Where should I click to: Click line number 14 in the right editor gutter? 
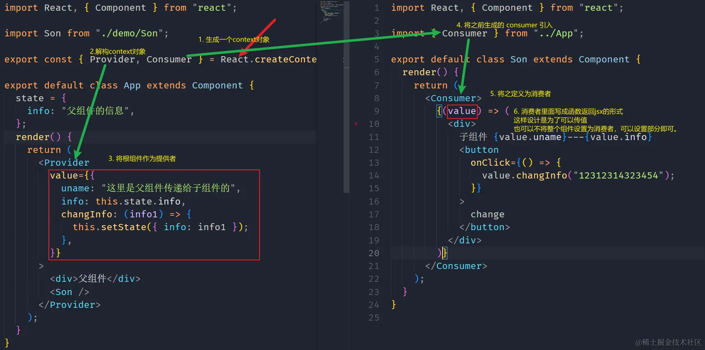coord(374,176)
